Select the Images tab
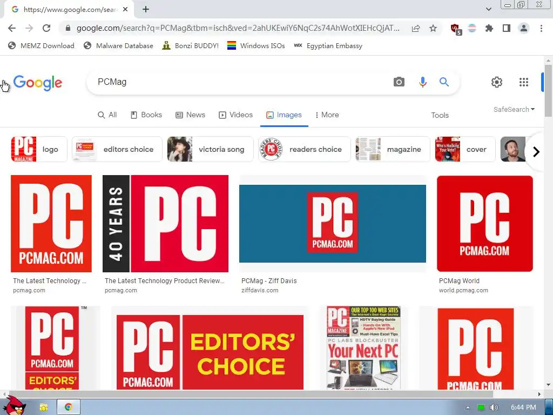Screen dimensions: 553x415 tap(284, 115)
